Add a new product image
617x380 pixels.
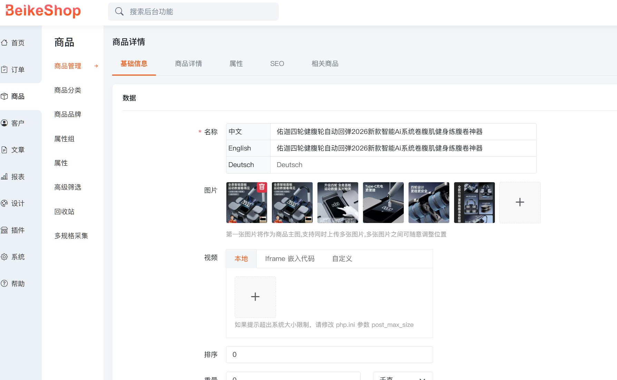(x=520, y=202)
